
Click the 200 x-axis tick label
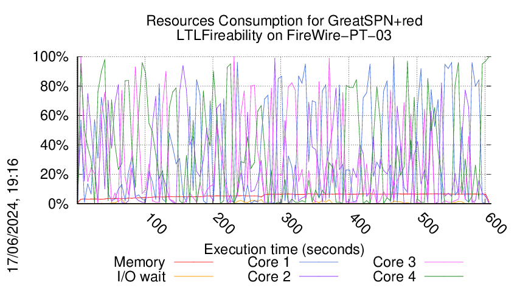click(x=224, y=224)
